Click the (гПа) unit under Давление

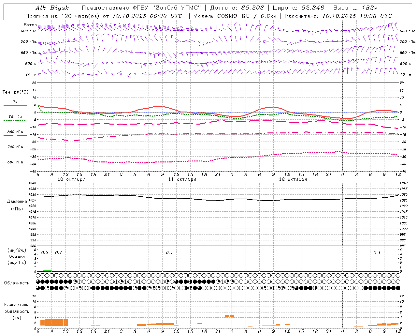click(17, 209)
